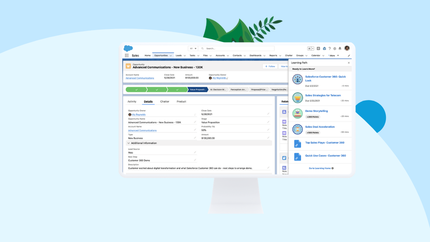Open the user profile avatar

[x=347, y=48]
